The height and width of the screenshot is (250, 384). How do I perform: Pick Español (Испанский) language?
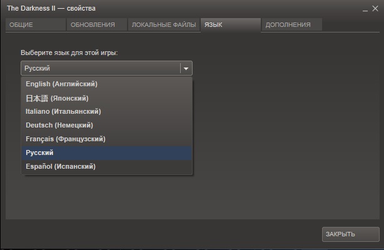tap(107, 166)
